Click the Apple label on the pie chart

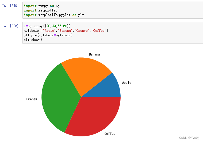pyautogui.click(x=127, y=83)
